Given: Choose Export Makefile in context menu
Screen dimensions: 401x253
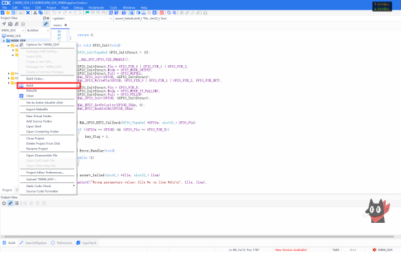Looking at the screenshot, I should [x=47, y=109].
